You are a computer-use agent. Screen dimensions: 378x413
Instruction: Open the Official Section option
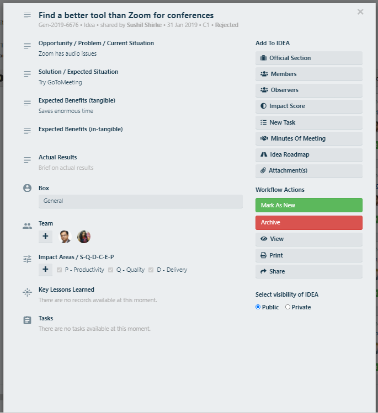pos(308,58)
